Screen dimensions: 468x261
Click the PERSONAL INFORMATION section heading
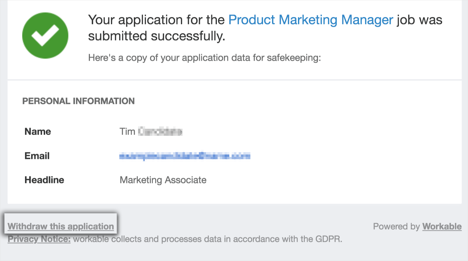point(78,101)
